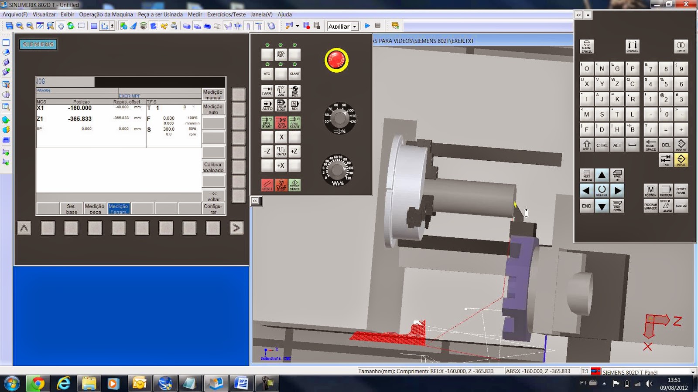Click the yellow INPUT key
698x392 pixels.
(681, 160)
